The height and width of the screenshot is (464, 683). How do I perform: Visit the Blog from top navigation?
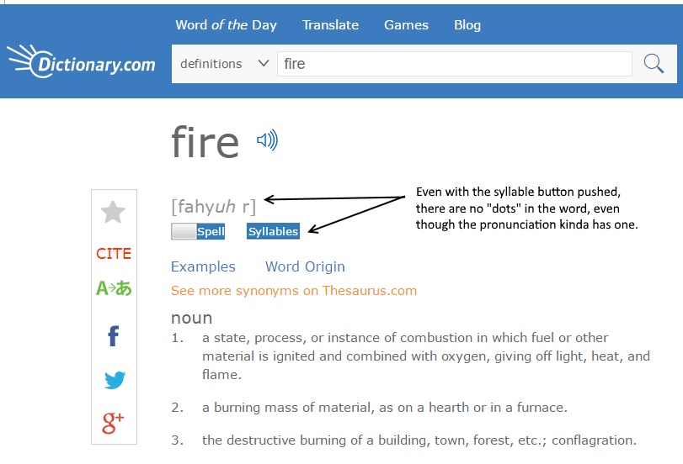click(467, 25)
